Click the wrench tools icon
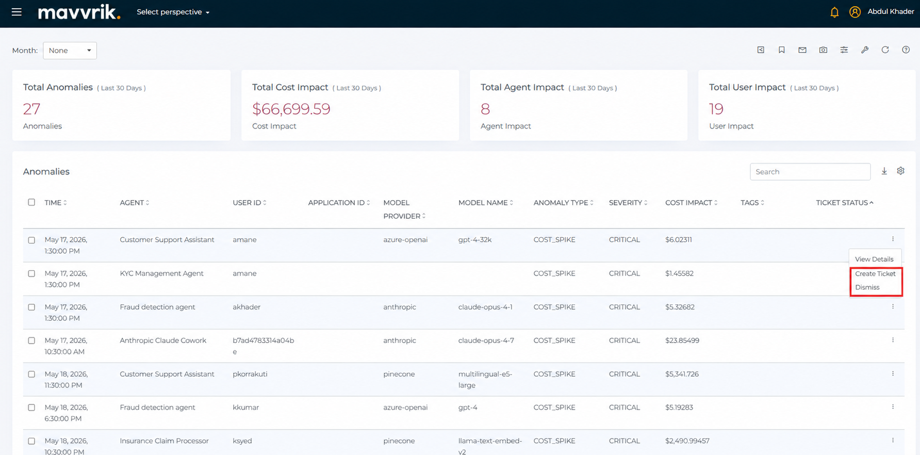This screenshot has width=920, height=455. (x=865, y=50)
